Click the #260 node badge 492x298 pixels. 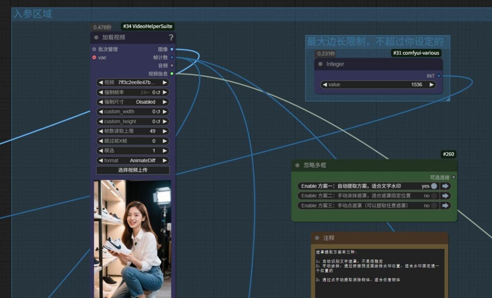[x=449, y=154]
